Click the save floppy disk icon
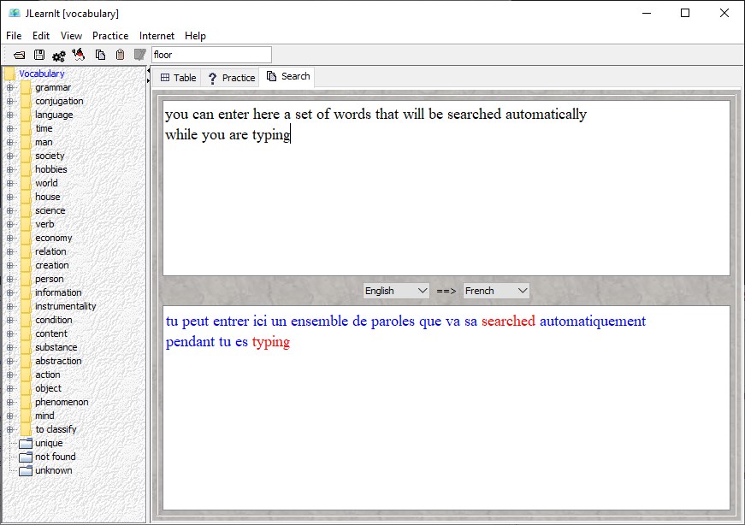Viewport: 745px width, 525px height. (x=39, y=55)
